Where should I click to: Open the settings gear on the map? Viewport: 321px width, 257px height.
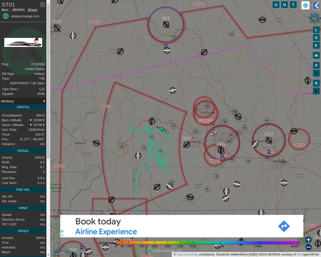pos(314,18)
